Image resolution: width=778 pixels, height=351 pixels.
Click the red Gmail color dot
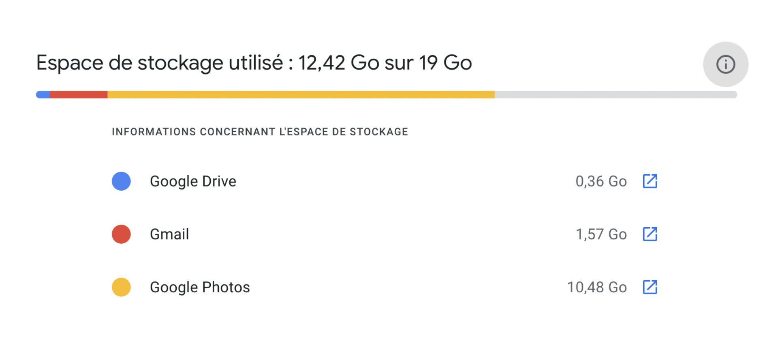coord(121,234)
